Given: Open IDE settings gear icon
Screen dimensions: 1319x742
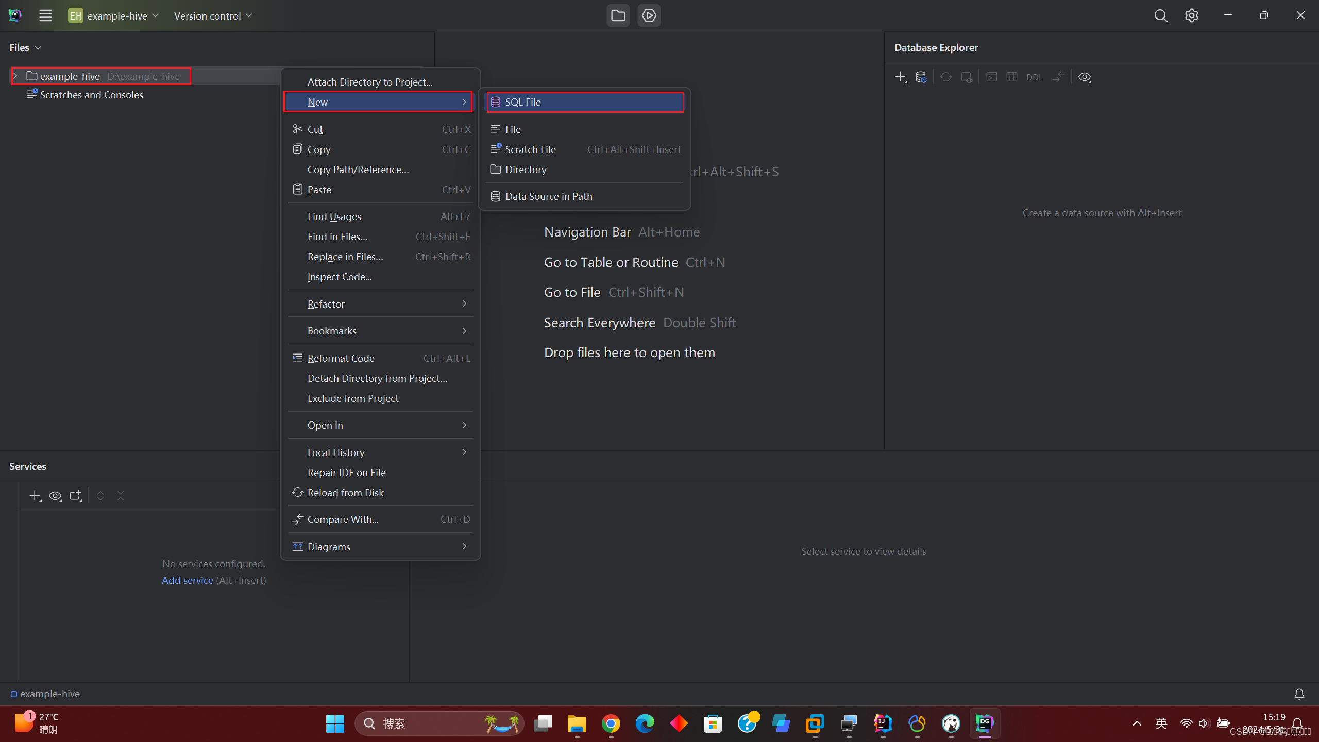Looking at the screenshot, I should tap(1191, 15).
